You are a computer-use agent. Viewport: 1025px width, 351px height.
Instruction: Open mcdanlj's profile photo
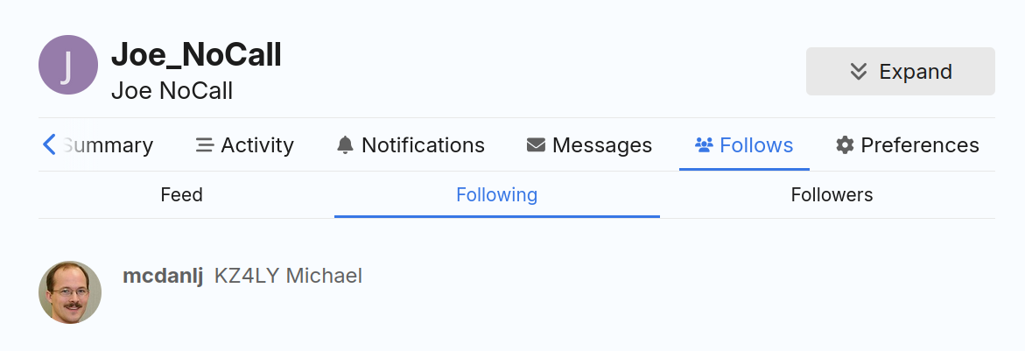click(x=70, y=292)
